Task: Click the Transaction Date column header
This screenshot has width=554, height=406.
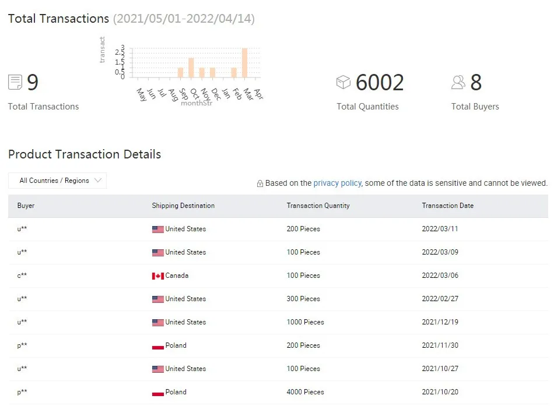Action: (447, 206)
